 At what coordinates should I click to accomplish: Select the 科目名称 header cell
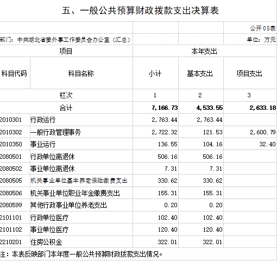(x=81, y=73)
